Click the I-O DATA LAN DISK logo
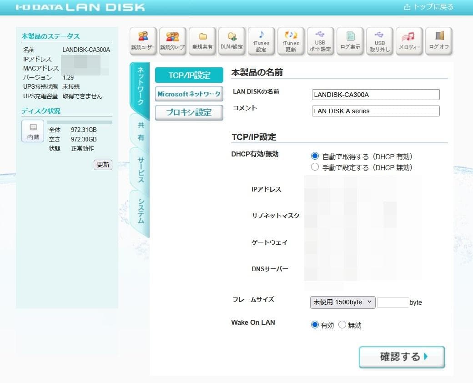This screenshot has height=383, width=473. (x=80, y=7)
